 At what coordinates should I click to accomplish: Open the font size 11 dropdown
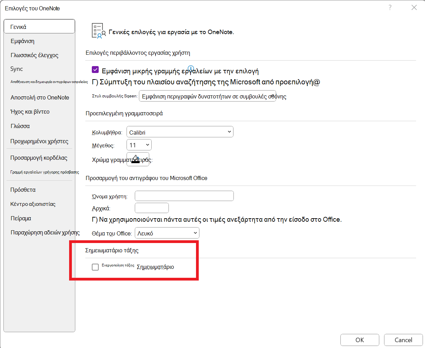[x=139, y=145]
